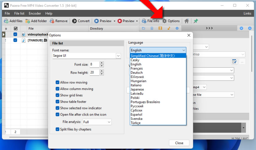Pick Japanese from the language list
Viewport: 256px width, 150px height.
pos(158,89)
